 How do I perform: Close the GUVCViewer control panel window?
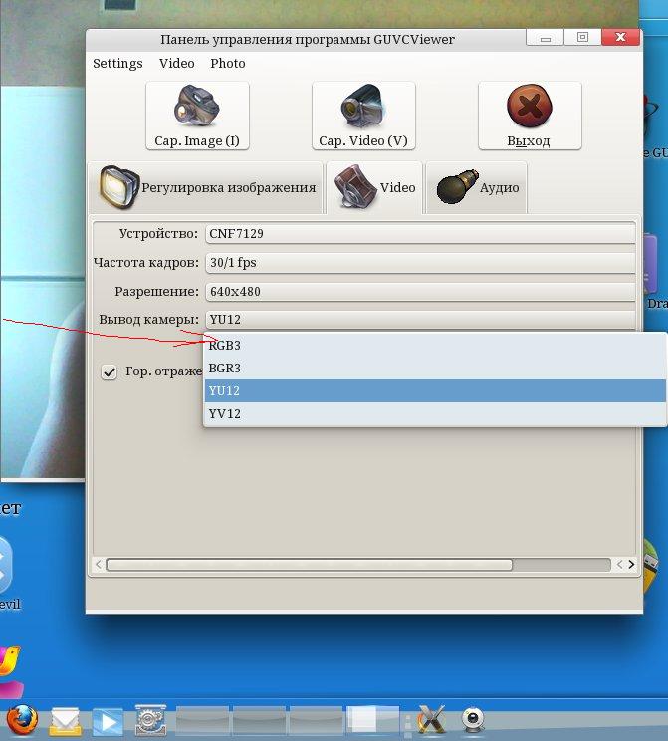coord(621,37)
